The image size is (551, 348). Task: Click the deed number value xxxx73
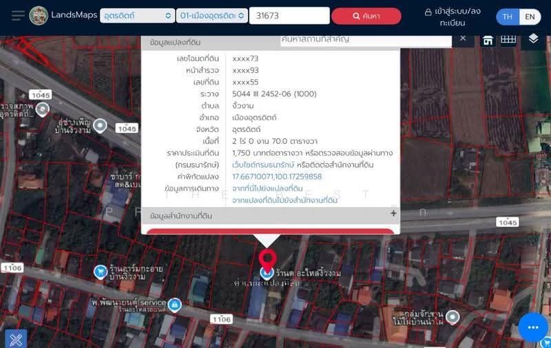coord(245,58)
